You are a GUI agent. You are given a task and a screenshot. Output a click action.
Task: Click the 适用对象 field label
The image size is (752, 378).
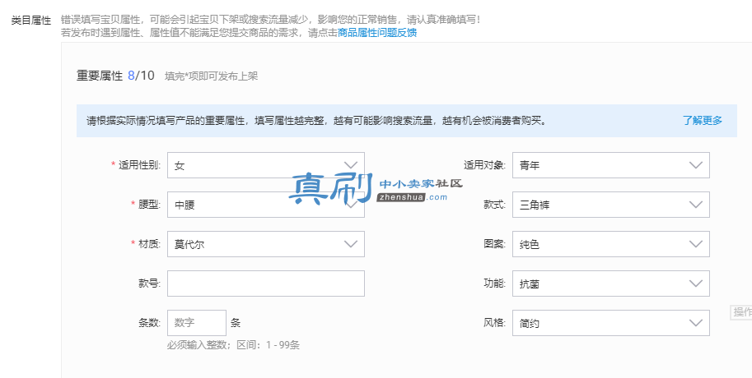click(484, 165)
